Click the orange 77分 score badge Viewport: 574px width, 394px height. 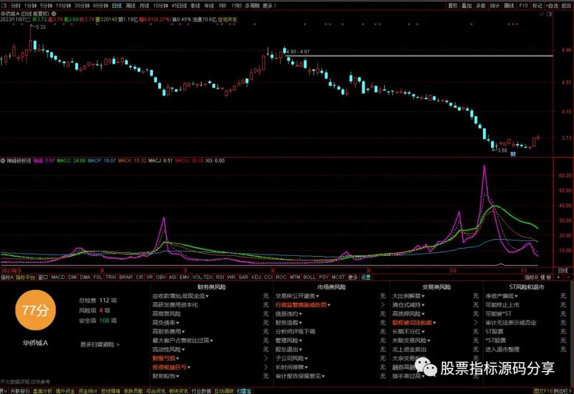(35, 310)
